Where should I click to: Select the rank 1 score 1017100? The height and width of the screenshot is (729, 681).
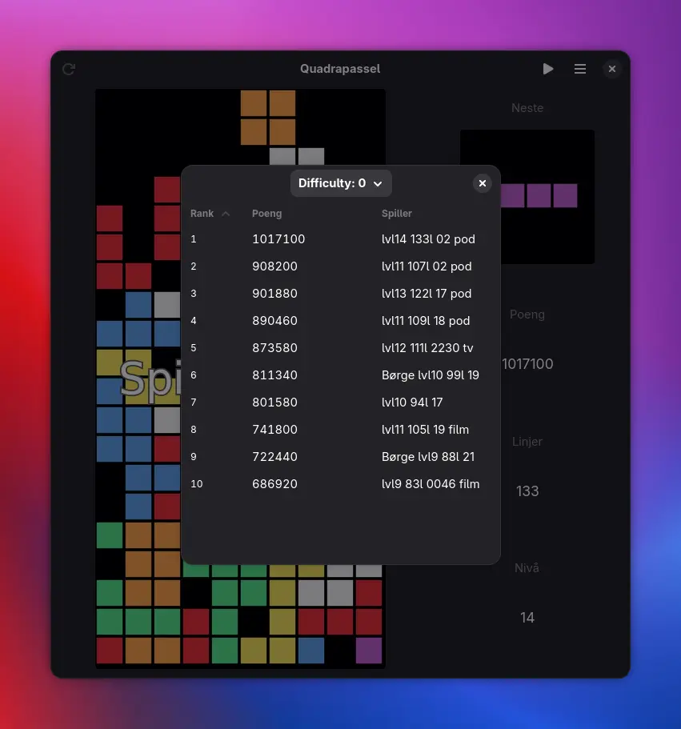click(278, 239)
